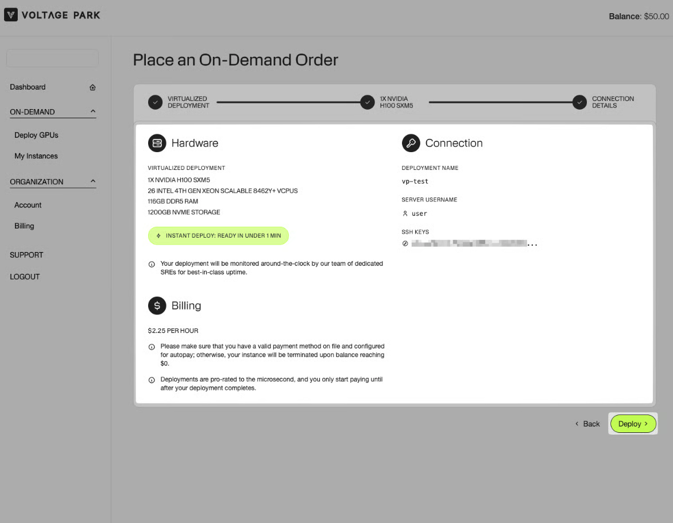Go to My Instances page
The height and width of the screenshot is (523, 673).
tap(36, 156)
